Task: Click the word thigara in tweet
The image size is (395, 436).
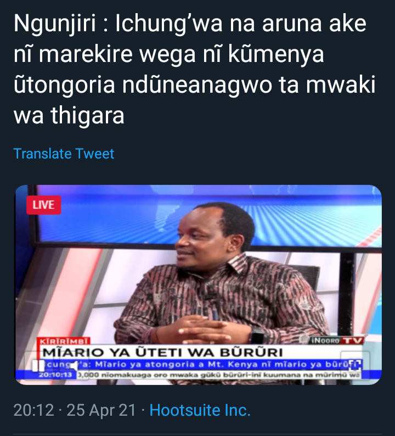Action: pyautogui.click(x=87, y=115)
